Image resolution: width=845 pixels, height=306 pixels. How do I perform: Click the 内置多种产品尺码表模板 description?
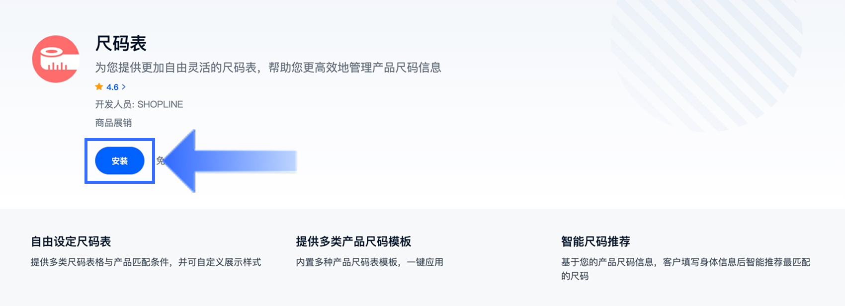[x=369, y=262]
